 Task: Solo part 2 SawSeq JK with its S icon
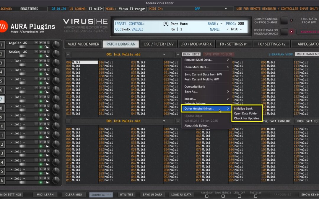[48, 52]
